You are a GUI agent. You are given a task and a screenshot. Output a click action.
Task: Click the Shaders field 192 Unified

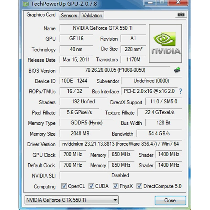point(83,102)
